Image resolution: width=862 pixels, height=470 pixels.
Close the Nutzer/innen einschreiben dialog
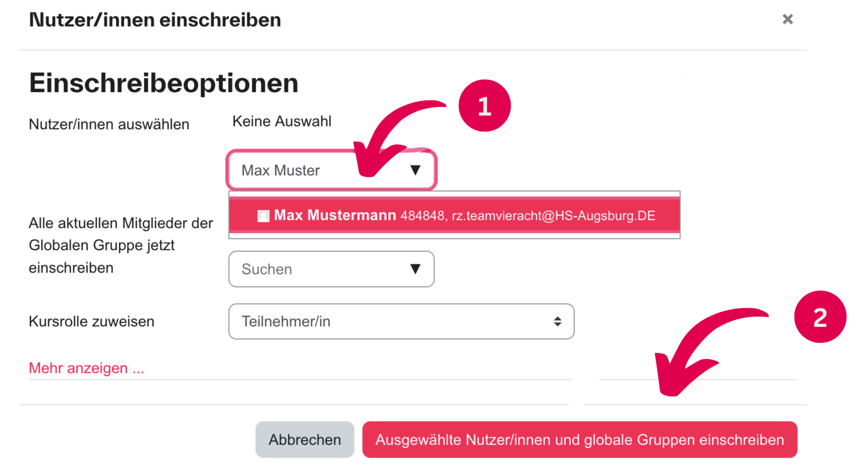(787, 19)
